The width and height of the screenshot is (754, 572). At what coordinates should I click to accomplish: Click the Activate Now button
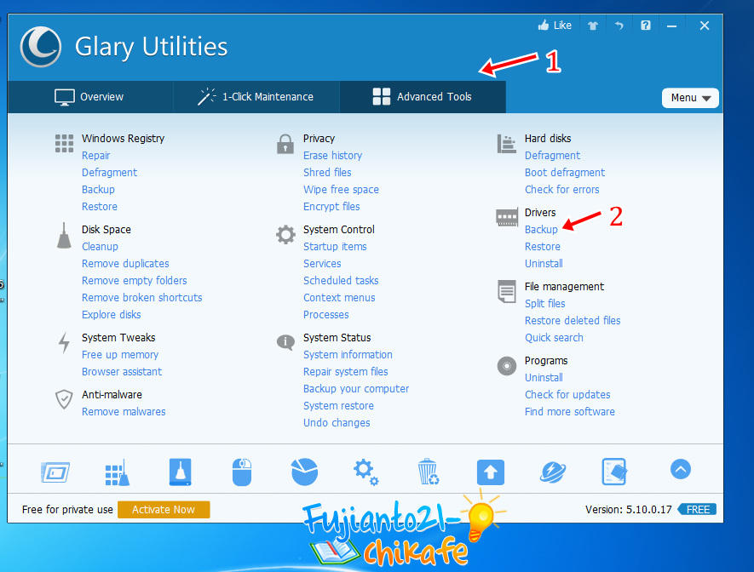(x=164, y=509)
